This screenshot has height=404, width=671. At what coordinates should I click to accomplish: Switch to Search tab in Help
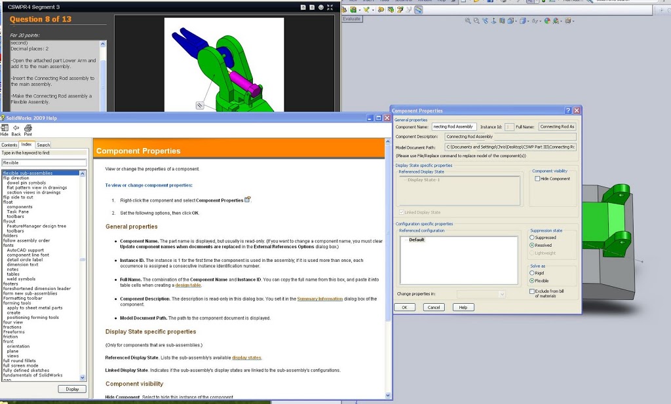tap(43, 145)
